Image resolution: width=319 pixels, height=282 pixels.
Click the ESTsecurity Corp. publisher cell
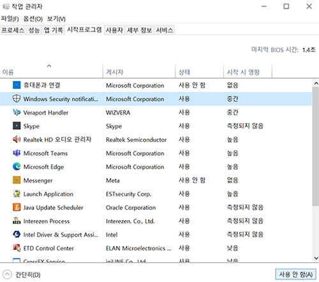point(128,194)
